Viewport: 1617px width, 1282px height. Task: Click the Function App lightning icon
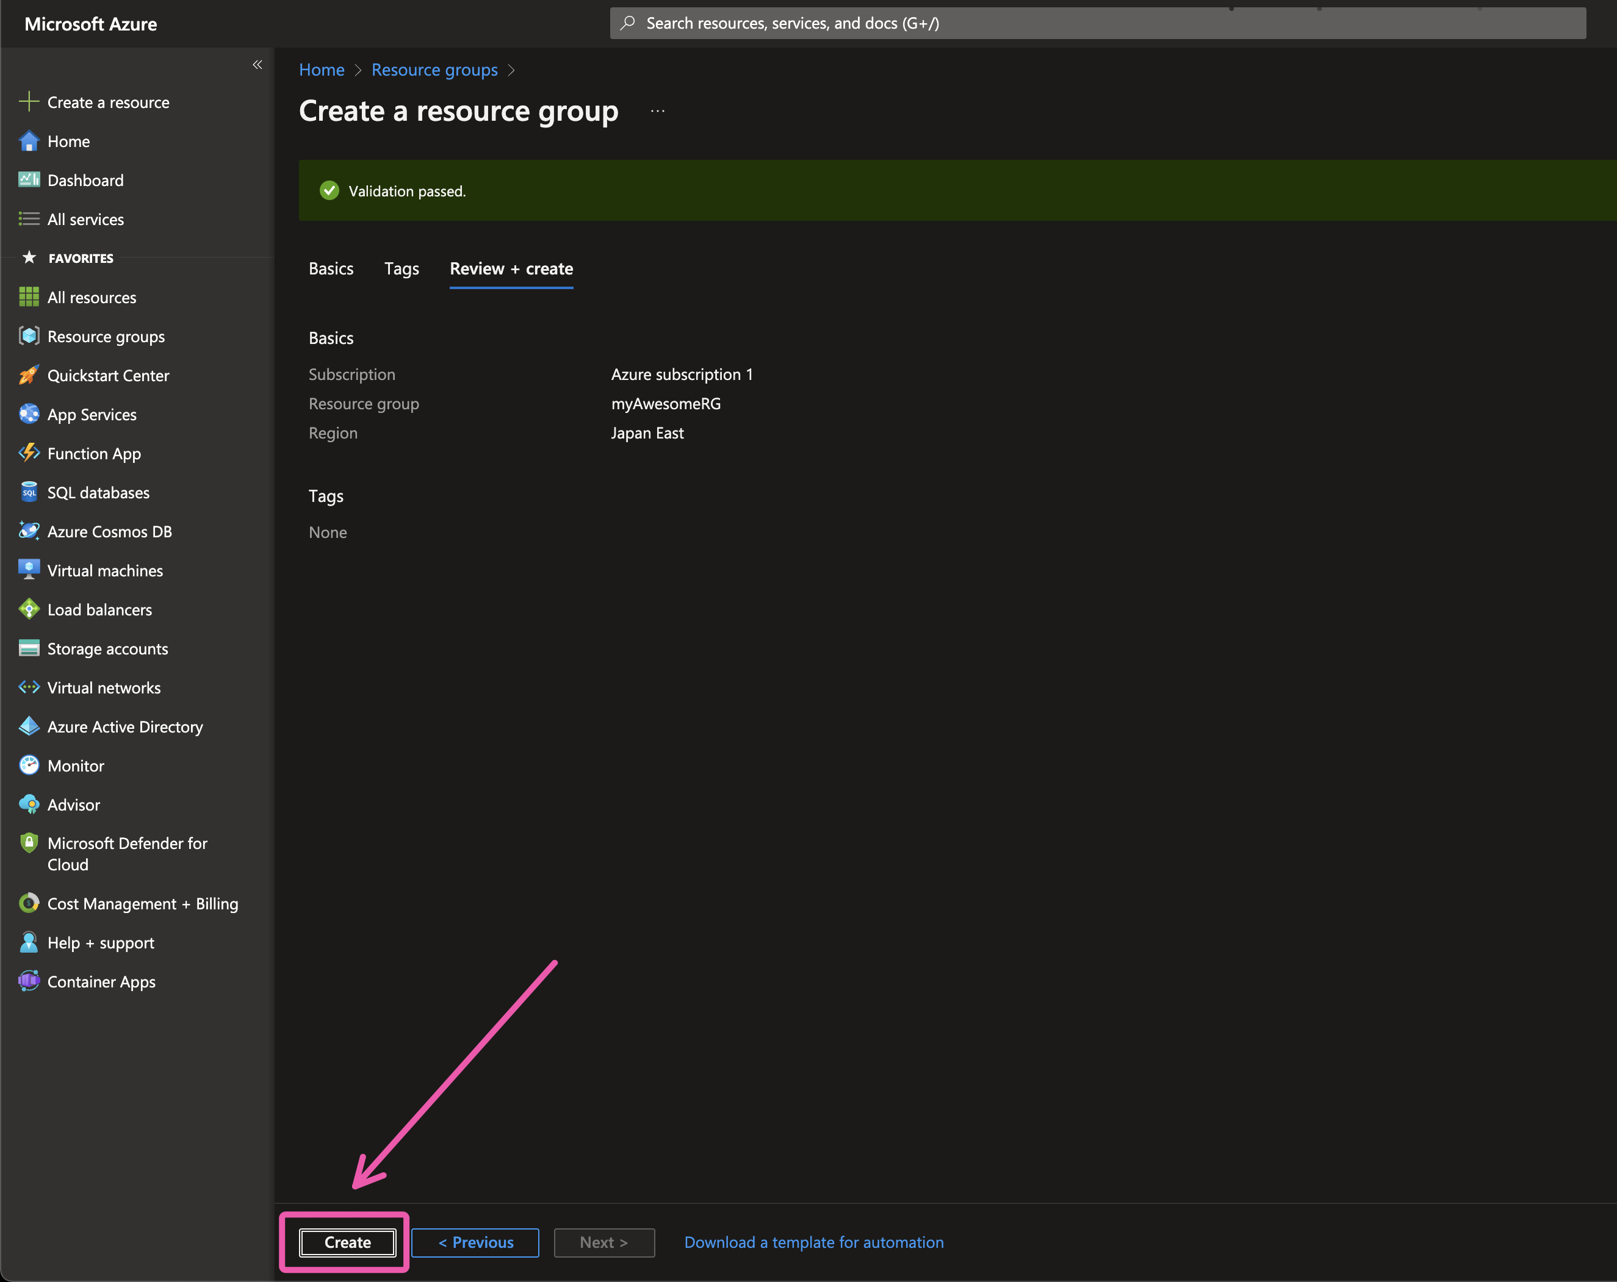29,453
